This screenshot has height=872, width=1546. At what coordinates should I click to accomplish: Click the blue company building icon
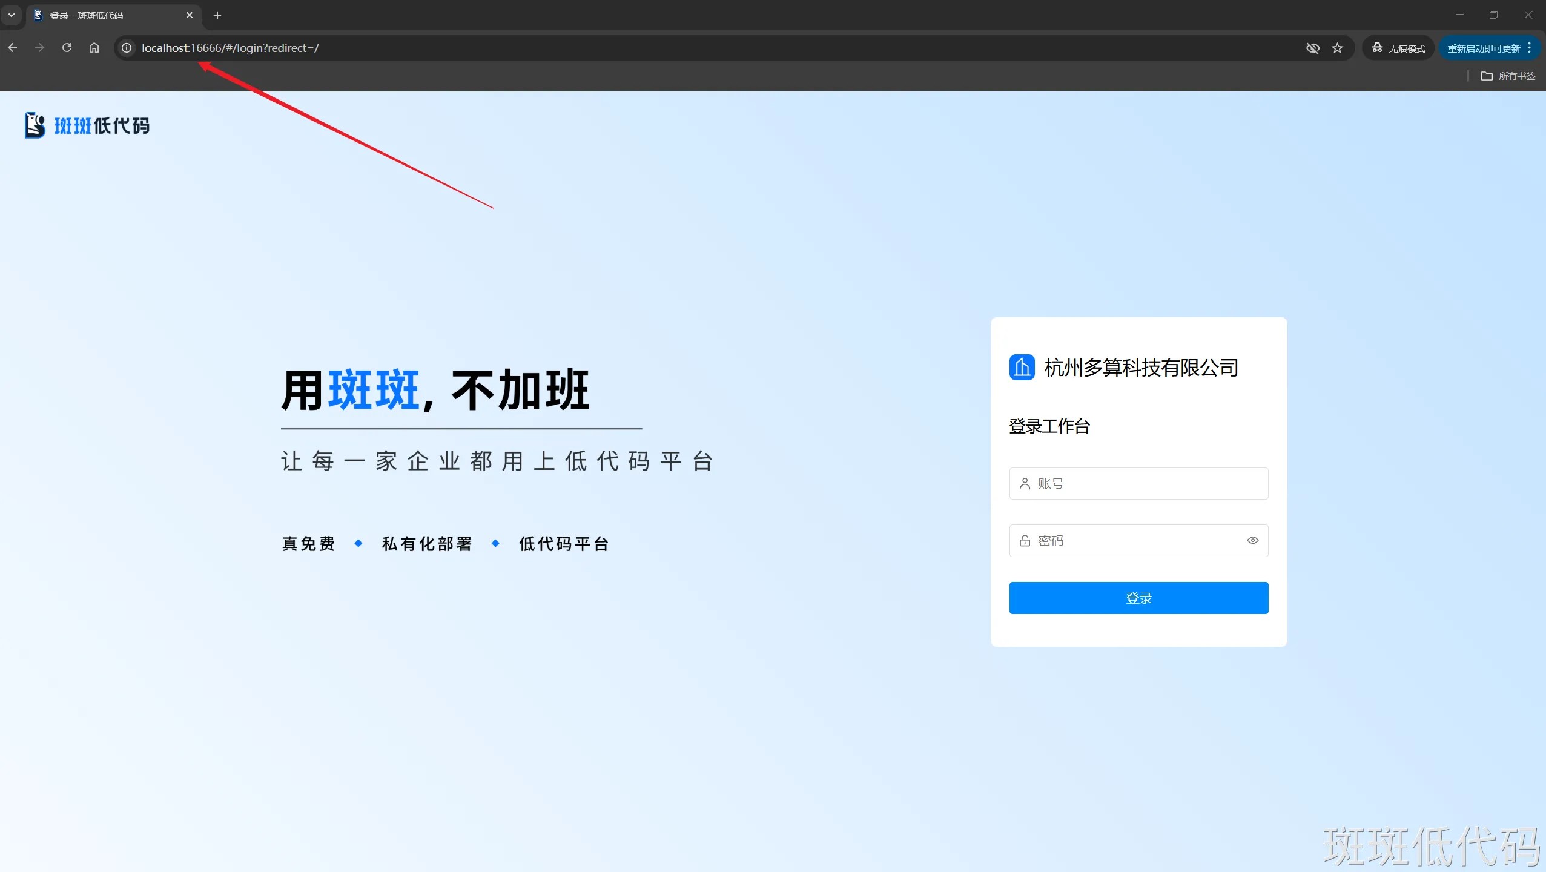click(1022, 367)
